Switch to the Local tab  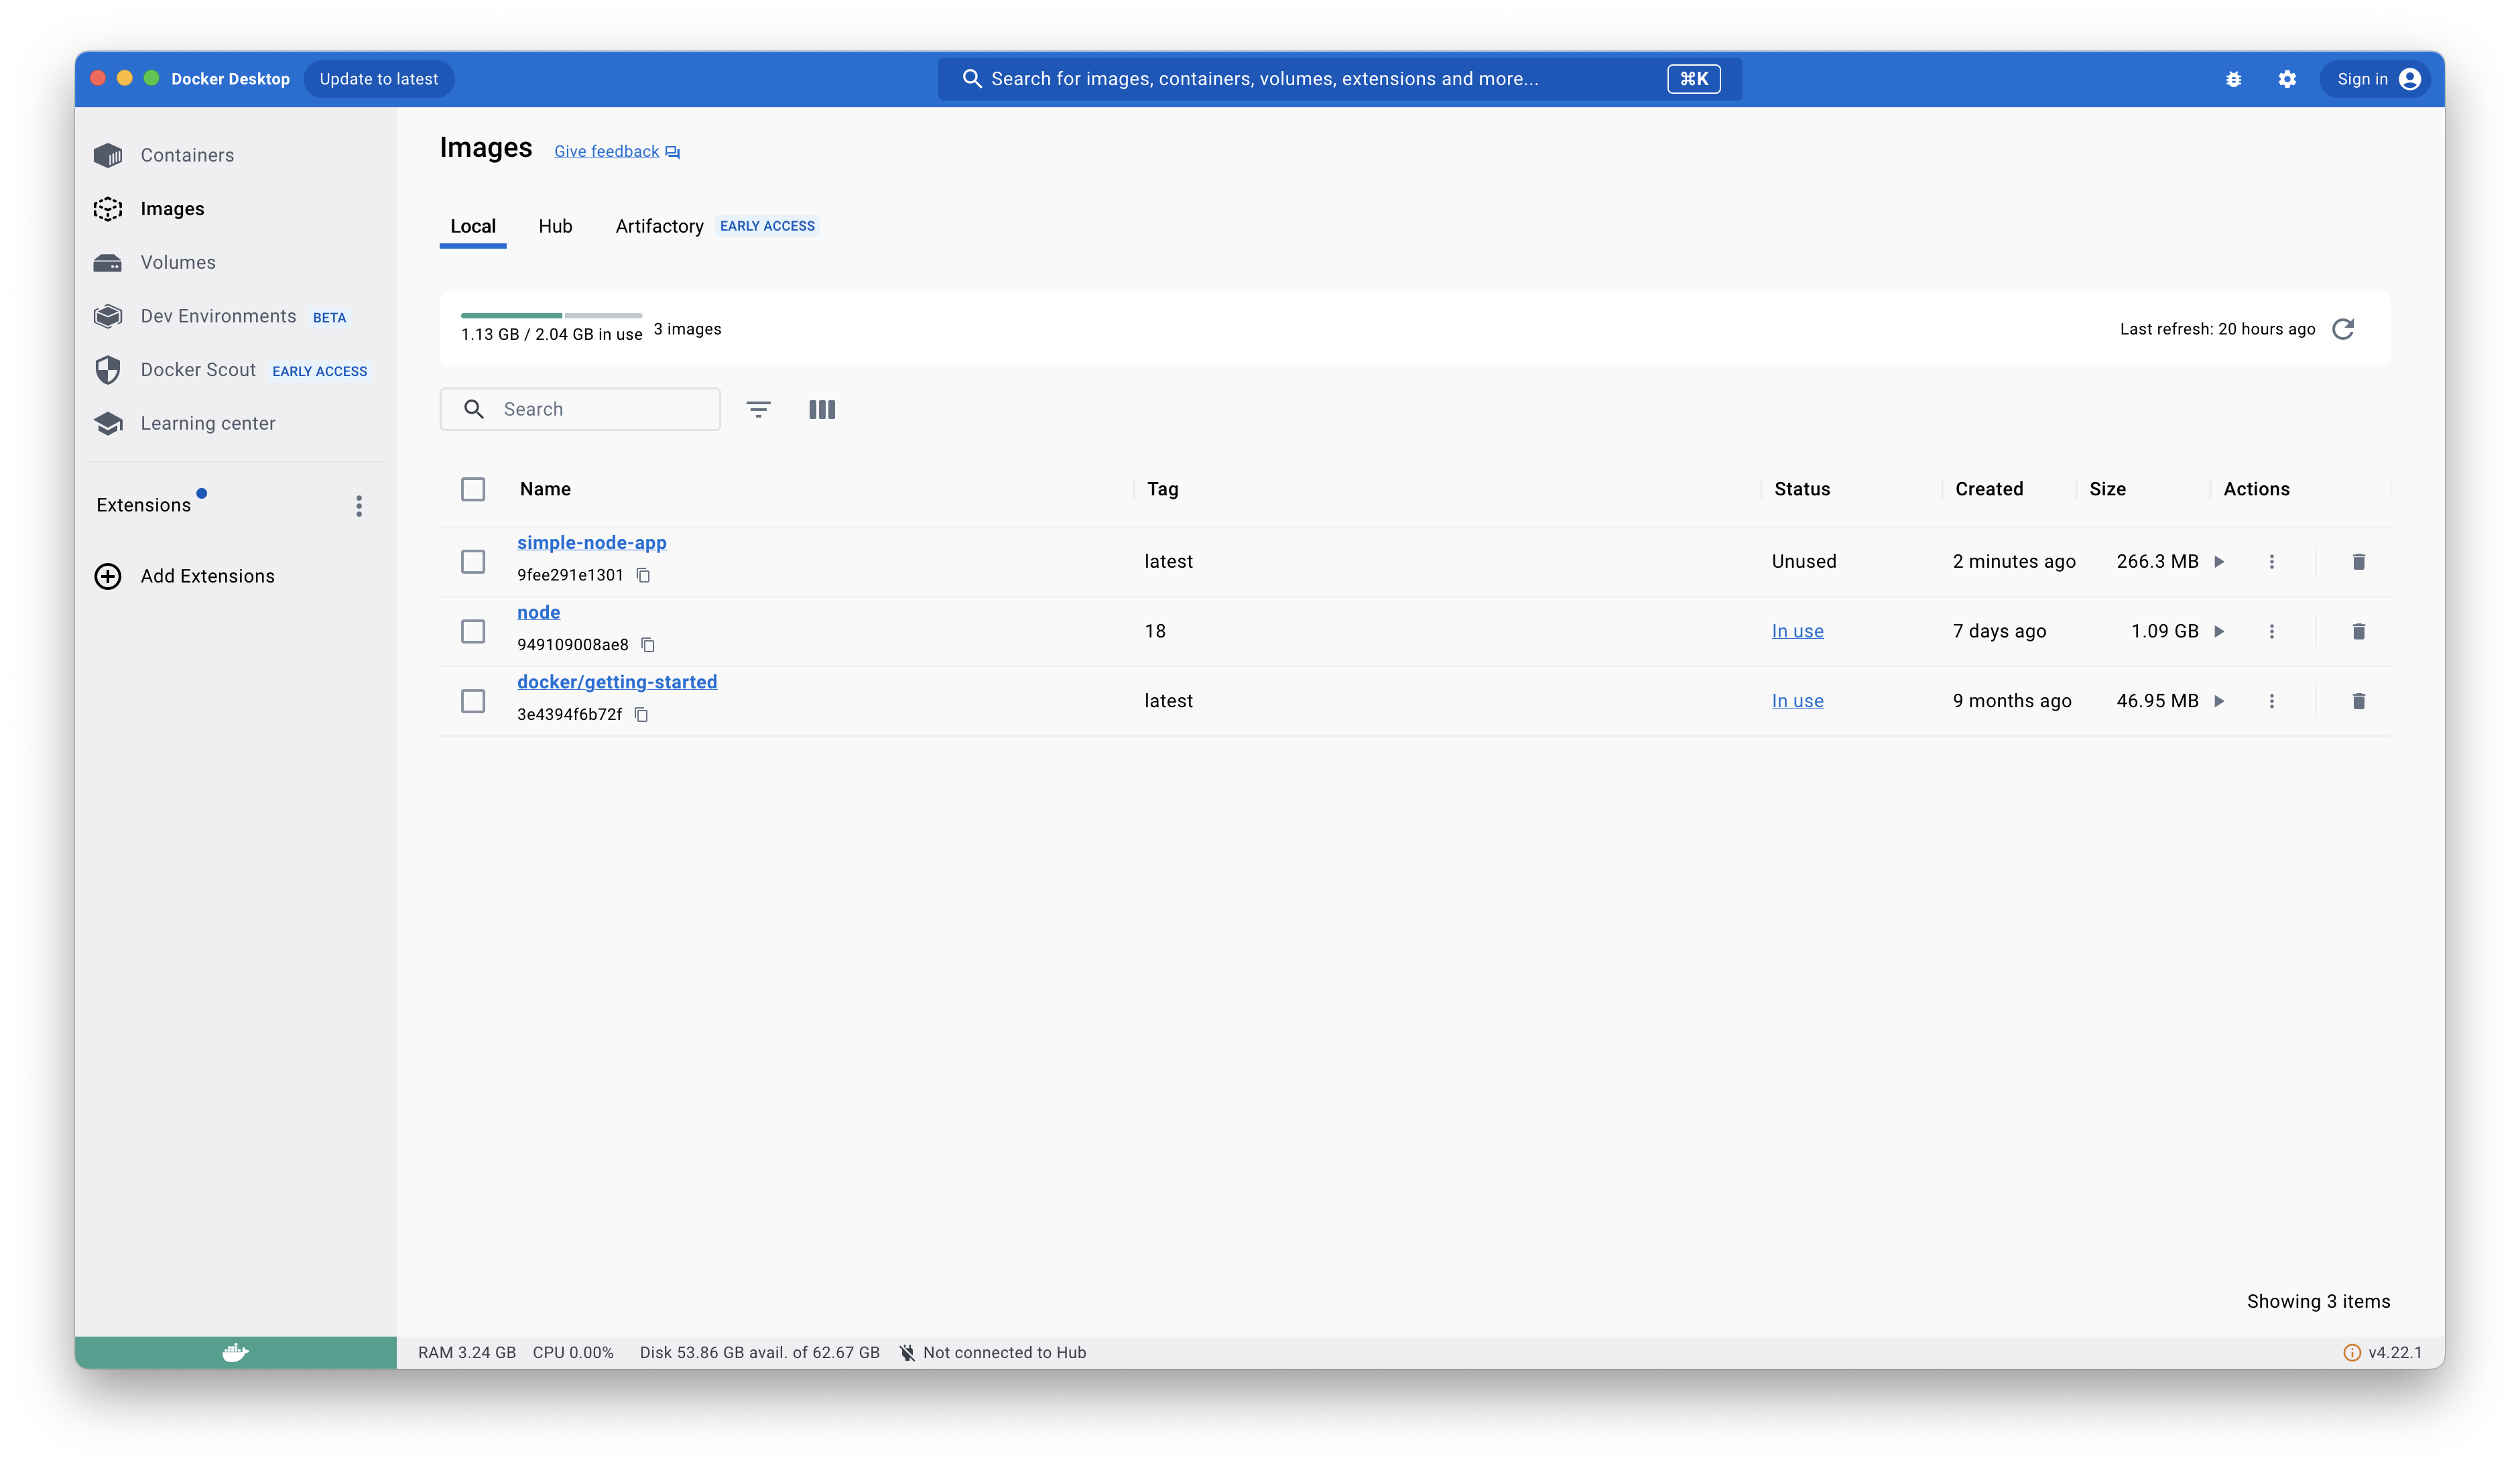(x=473, y=226)
